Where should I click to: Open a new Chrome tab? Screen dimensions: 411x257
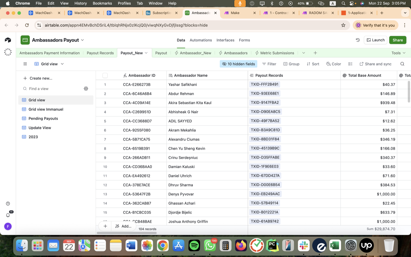382,13
